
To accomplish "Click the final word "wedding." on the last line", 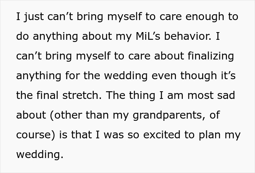I will pos(40,154).
